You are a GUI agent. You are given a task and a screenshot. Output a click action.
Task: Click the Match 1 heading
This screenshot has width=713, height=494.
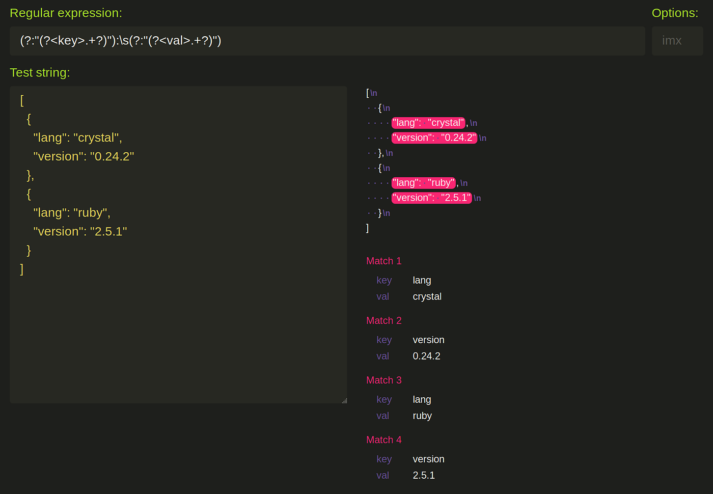(x=383, y=261)
